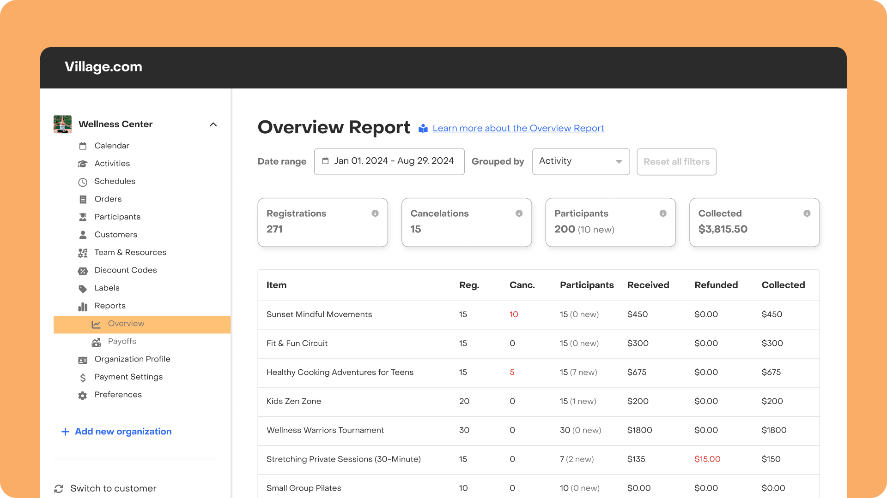
Task: Select the Reports menu item
Action: (x=110, y=306)
